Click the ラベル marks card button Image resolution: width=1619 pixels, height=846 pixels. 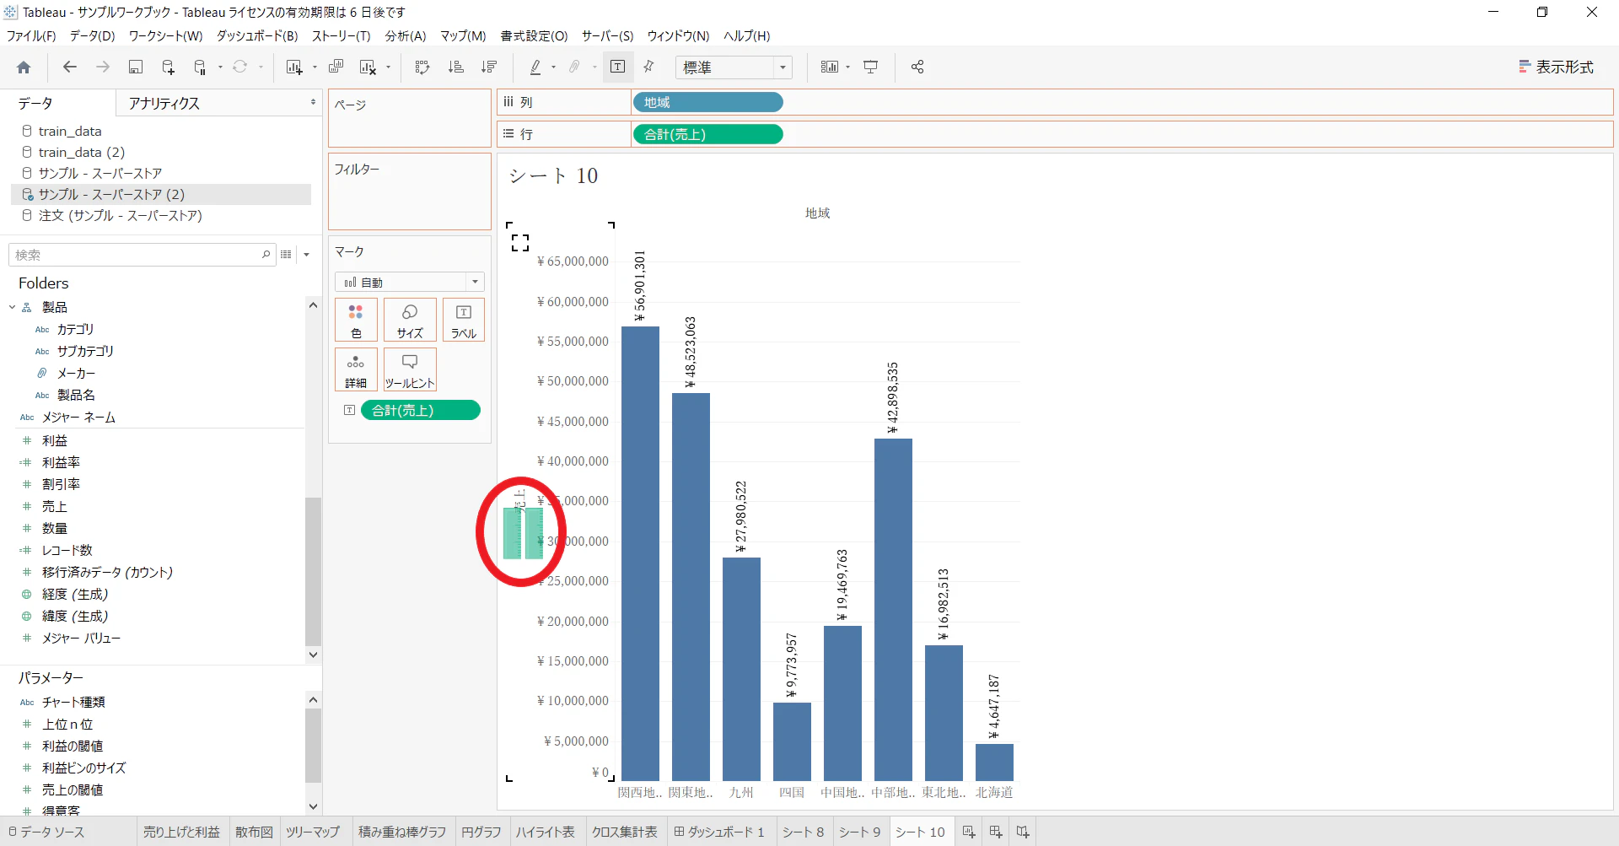[x=464, y=320]
